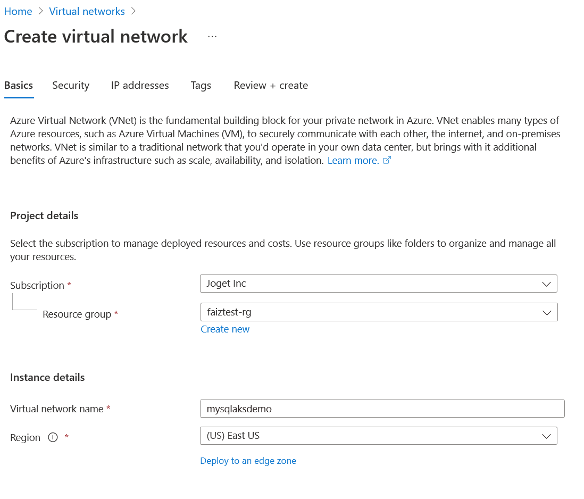Click Deploy to an edge zone link

[x=248, y=461]
